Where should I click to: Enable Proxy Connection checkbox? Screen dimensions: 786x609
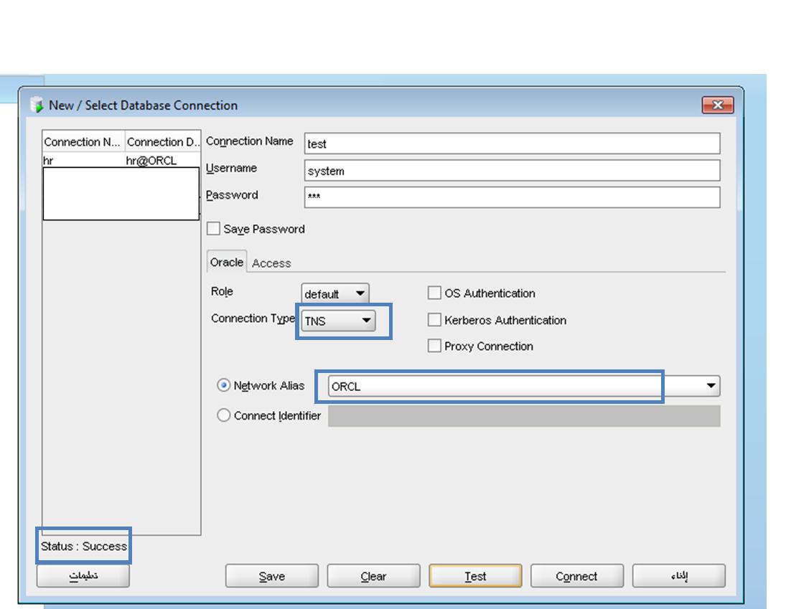434,346
